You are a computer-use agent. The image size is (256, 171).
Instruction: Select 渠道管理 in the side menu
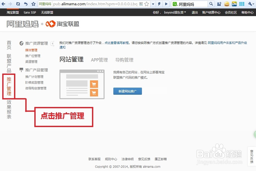(x=31, y=62)
